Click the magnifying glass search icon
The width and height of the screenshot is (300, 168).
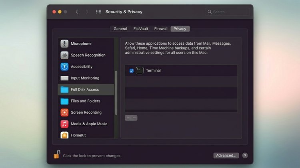point(210,12)
